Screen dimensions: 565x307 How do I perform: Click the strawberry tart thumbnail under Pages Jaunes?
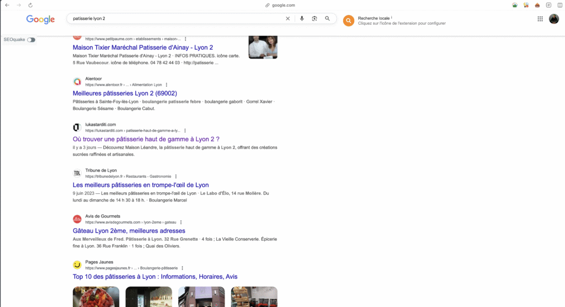coord(96,297)
